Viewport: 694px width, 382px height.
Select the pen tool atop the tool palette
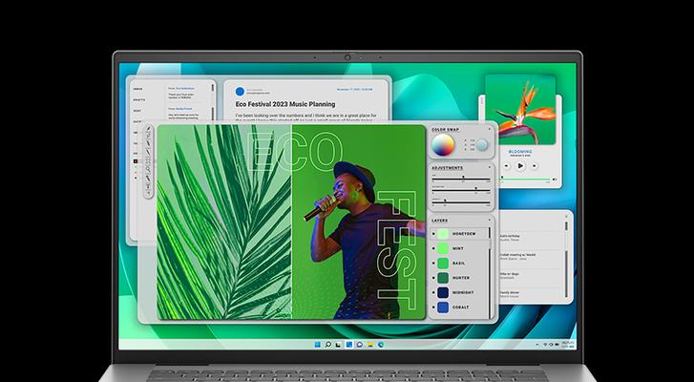[x=148, y=129]
